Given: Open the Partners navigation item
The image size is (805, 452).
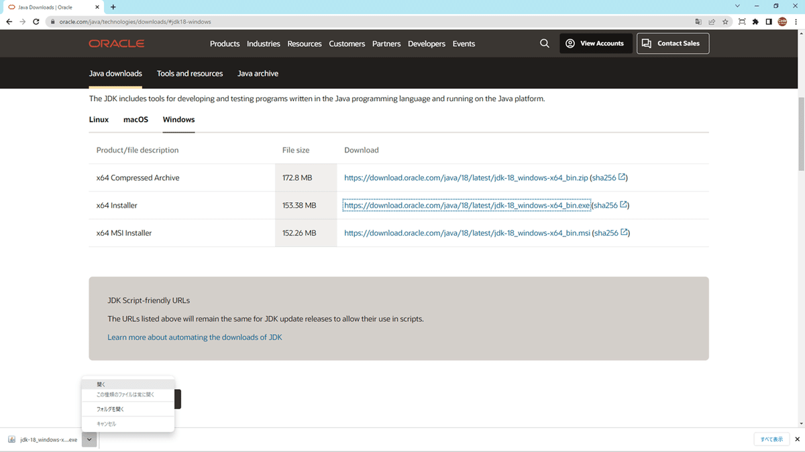Looking at the screenshot, I should click(x=386, y=44).
